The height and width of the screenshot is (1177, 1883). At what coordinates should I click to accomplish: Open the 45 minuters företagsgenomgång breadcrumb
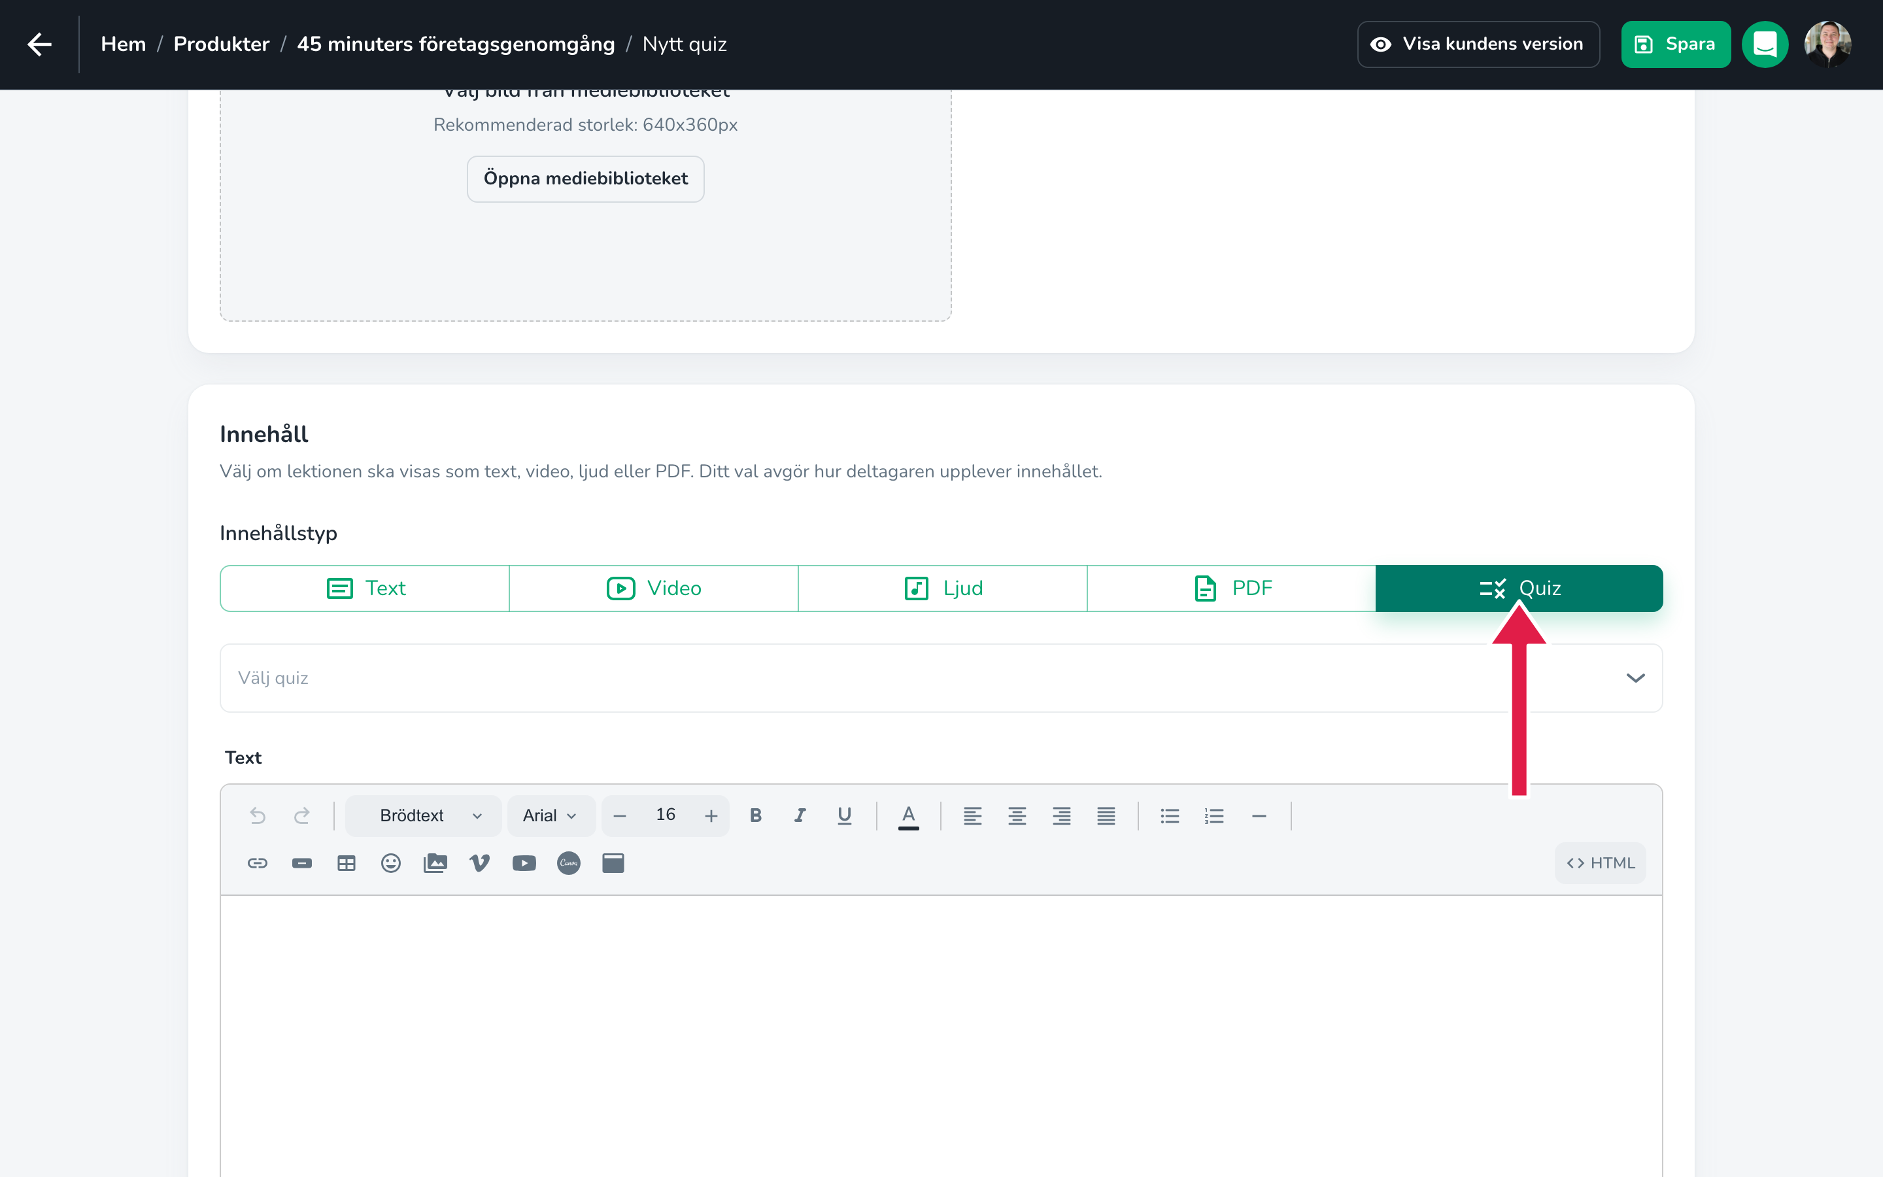point(456,44)
